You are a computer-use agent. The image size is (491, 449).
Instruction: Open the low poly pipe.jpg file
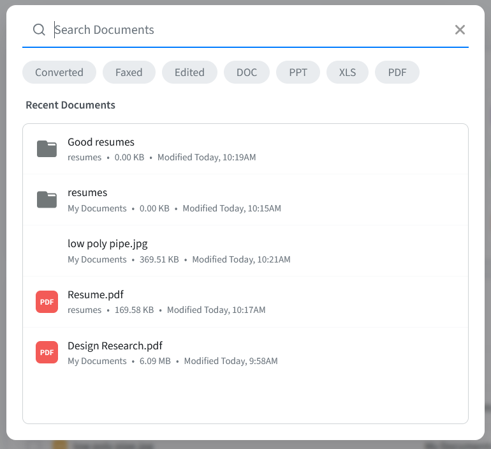click(108, 244)
